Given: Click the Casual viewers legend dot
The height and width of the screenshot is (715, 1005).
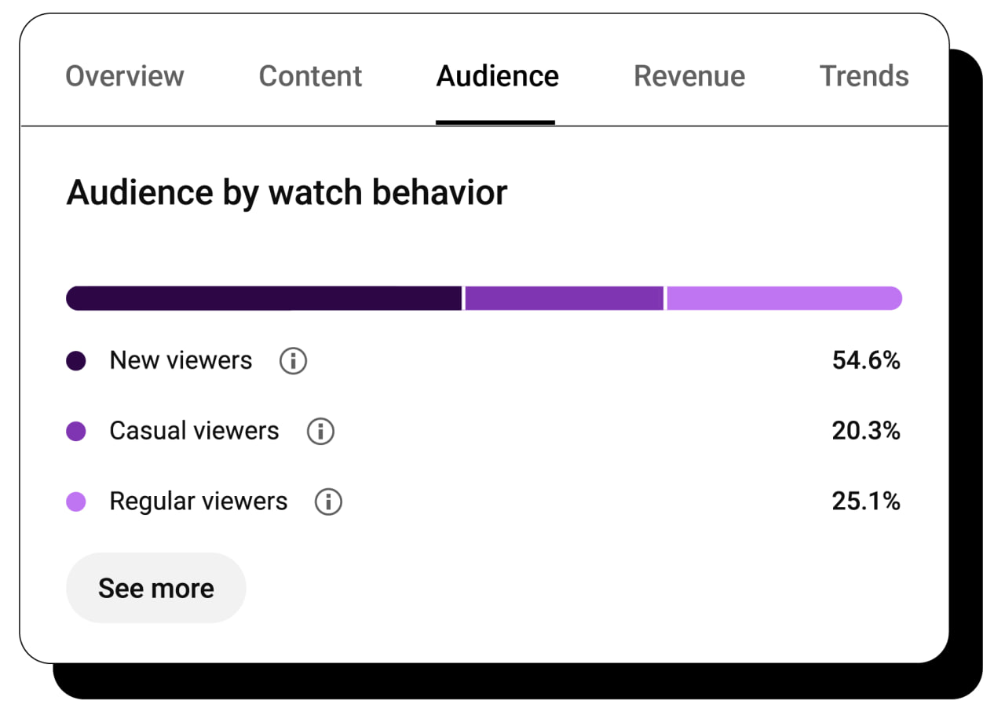Looking at the screenshot, I should point(76,432).
